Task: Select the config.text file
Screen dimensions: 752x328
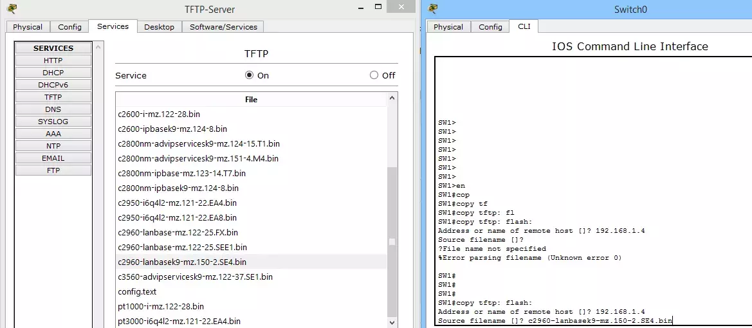Action: point(251,291)
